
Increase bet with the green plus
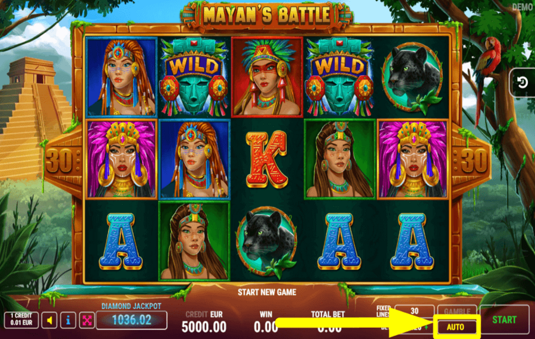426,327
